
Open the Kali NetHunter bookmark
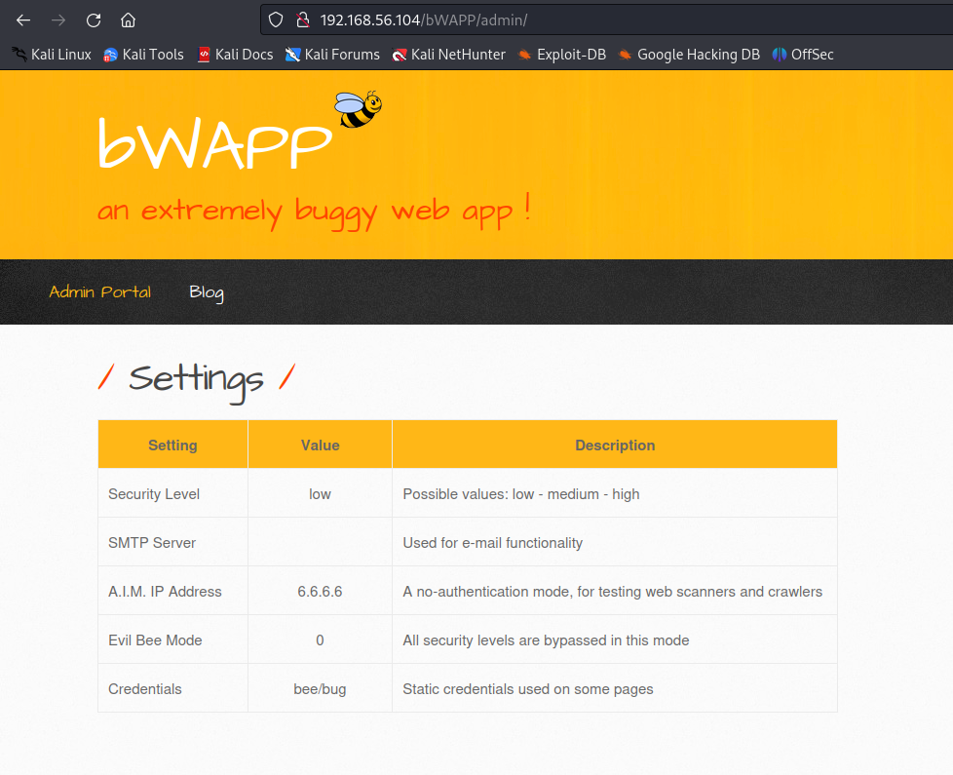(x=448, y=55)
